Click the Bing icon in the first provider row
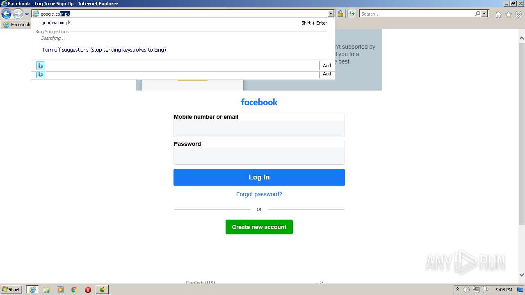The width and height of the screenshot is (525, 295). click(40, 66)
